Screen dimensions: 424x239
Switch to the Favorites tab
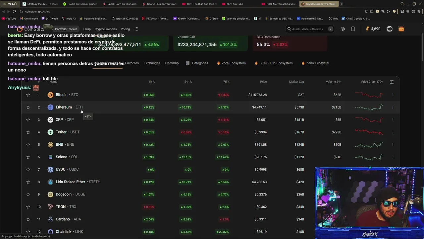tap(132, 63)
